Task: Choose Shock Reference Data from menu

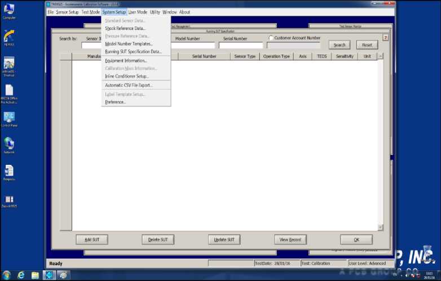Action: pyautogui.click(x=125, y=28)
